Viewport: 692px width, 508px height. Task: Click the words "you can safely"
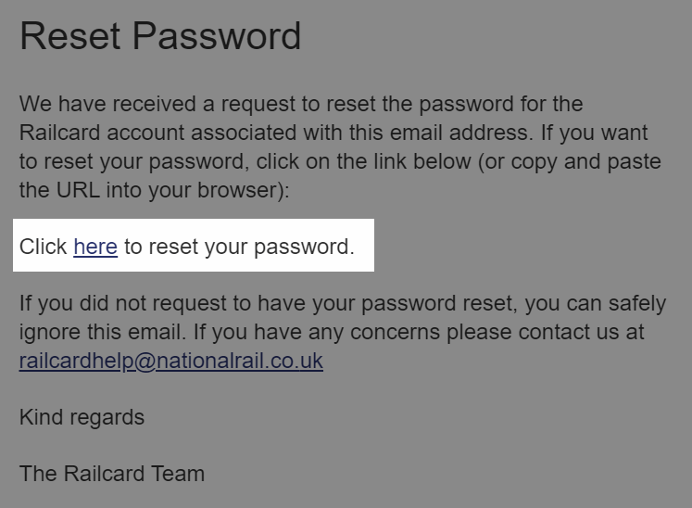coord(596,304)
